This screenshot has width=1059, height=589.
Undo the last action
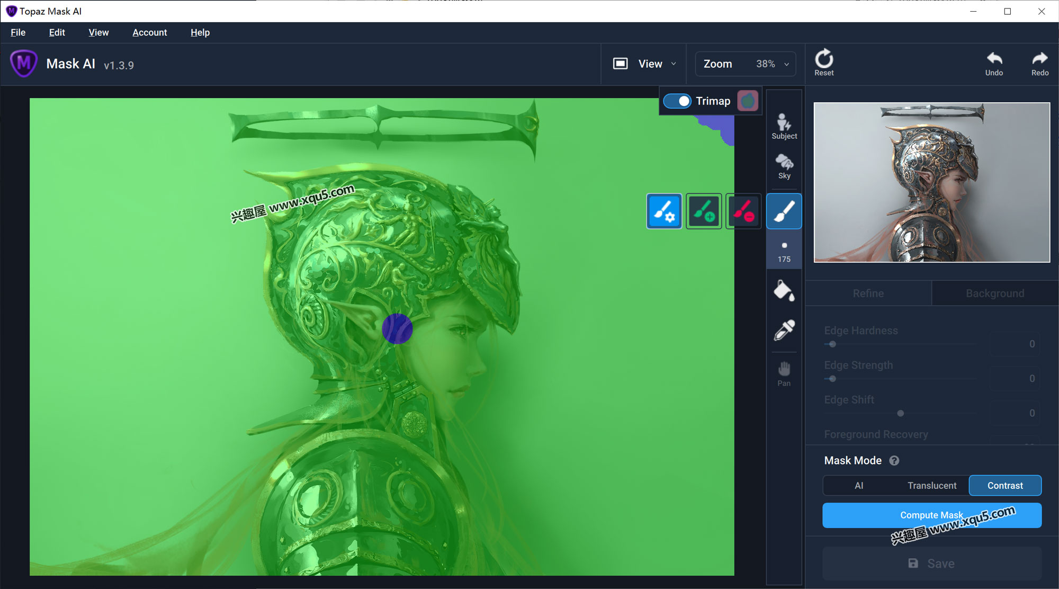pos(994,63)
